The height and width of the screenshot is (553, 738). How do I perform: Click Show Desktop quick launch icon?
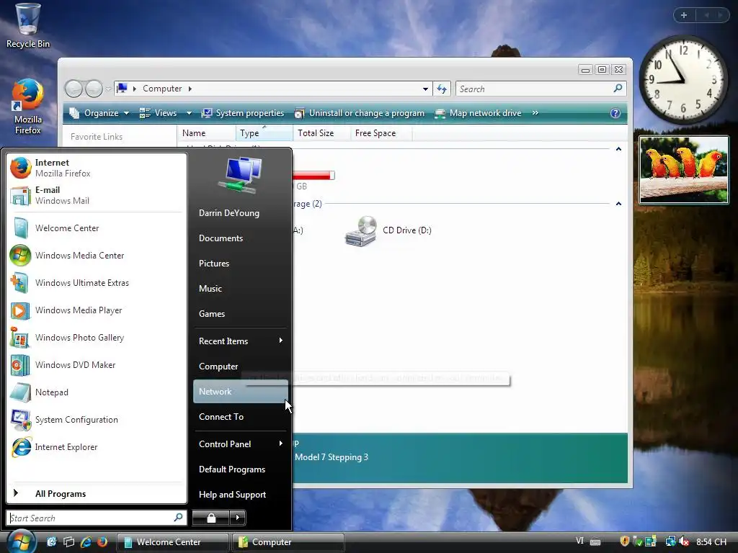pos(51,541)
